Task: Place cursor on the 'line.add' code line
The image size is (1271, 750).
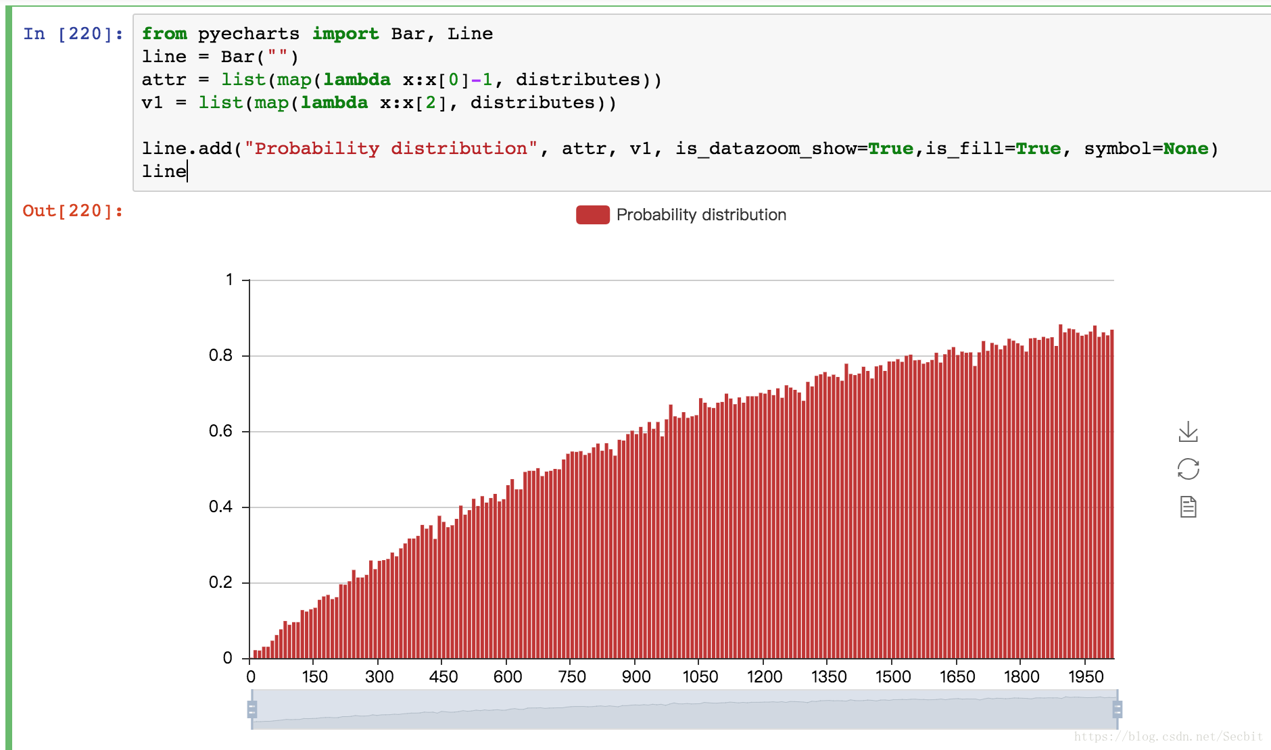Action: 679,149
